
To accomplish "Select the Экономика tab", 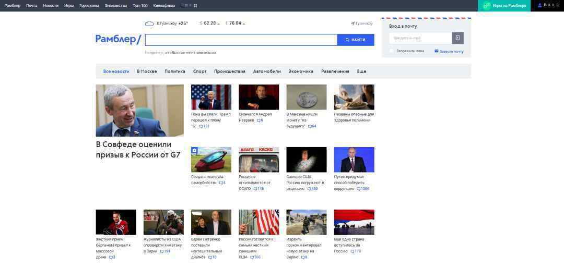I will [301, 71].
